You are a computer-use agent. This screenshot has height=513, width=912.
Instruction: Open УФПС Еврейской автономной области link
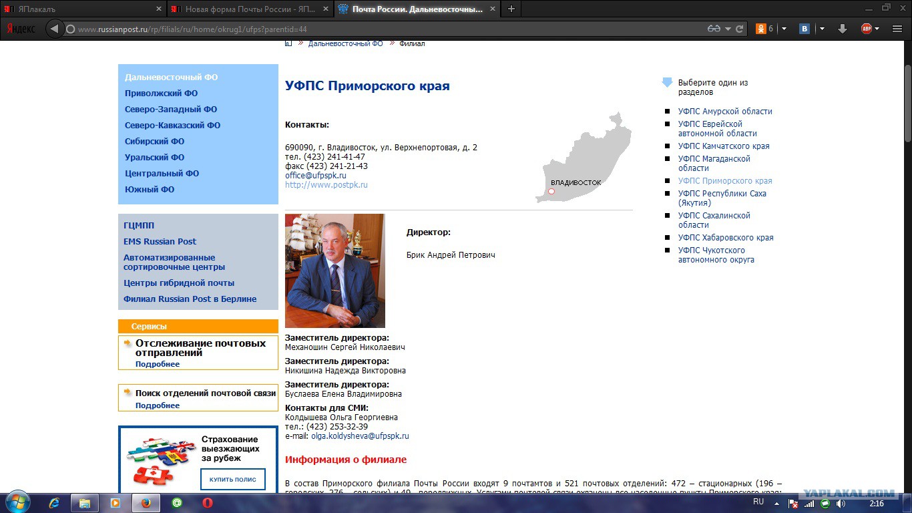(x=718, y=129)
